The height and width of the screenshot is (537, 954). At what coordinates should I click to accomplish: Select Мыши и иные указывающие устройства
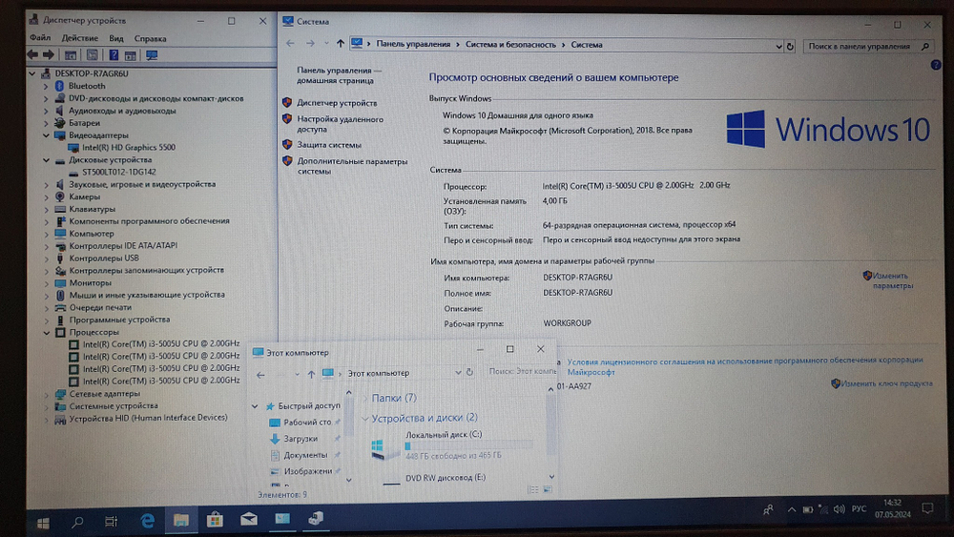(x=147, y=295)
